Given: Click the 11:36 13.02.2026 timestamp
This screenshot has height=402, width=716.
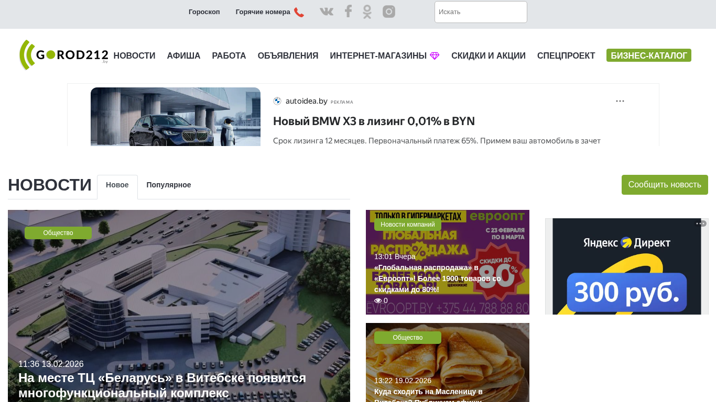Looking at the screenshot, I should point(51,364).
